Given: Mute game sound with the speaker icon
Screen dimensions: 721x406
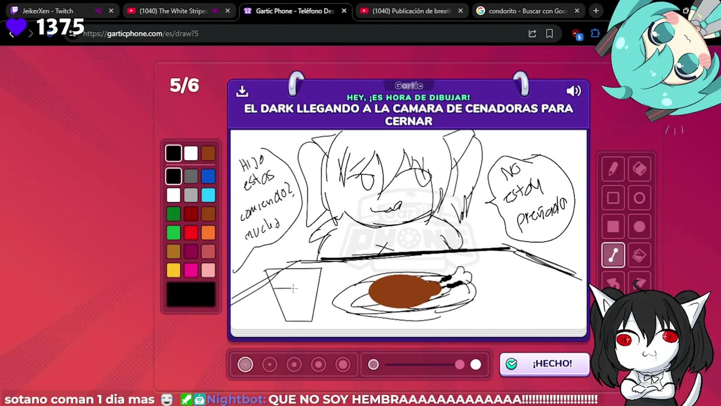Looking at the screenshot, I should [573, 91].
